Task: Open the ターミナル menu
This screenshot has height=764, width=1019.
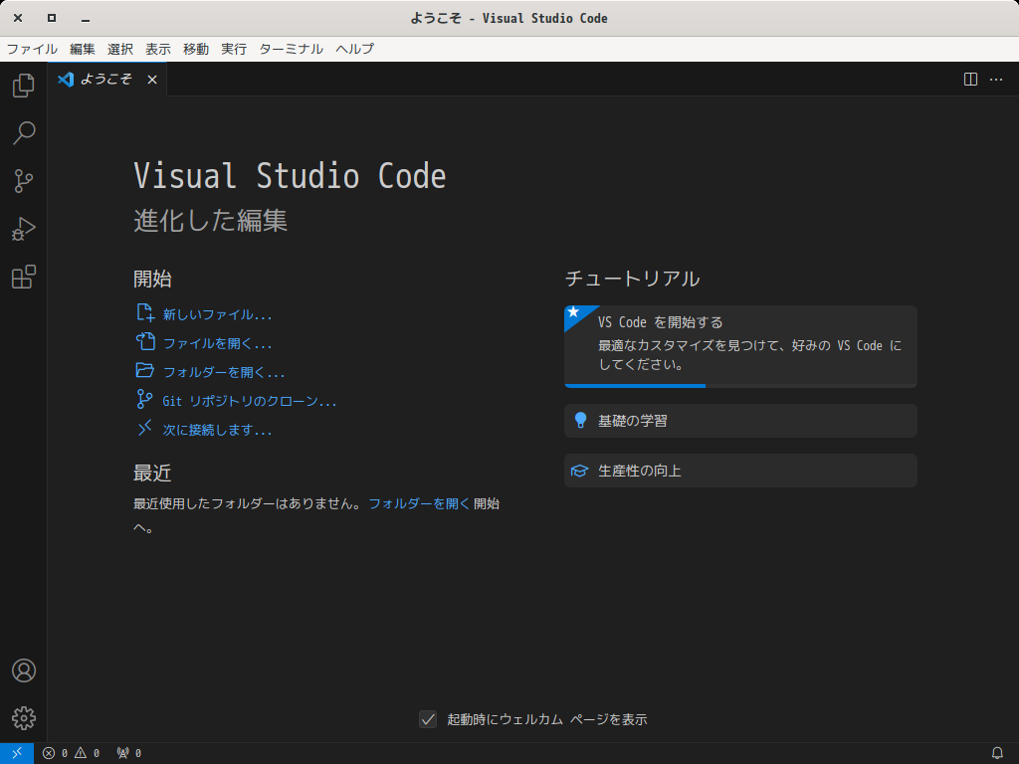Action: 292,49
